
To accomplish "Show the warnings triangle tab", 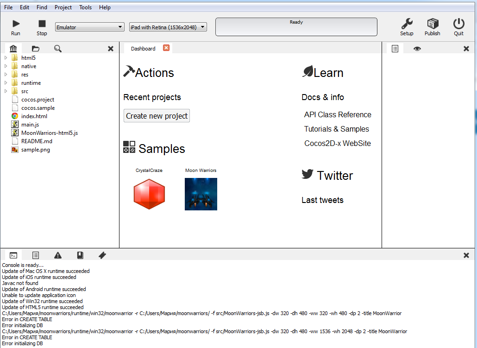I will pyautogui.click(x=58, y=255).
